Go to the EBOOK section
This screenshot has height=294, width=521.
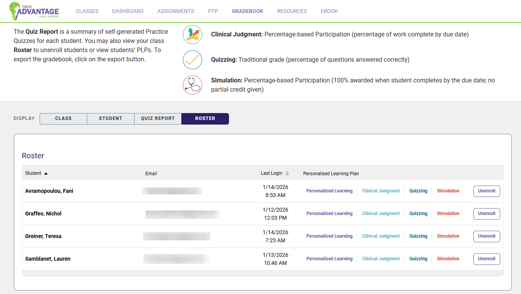[329, 11]
